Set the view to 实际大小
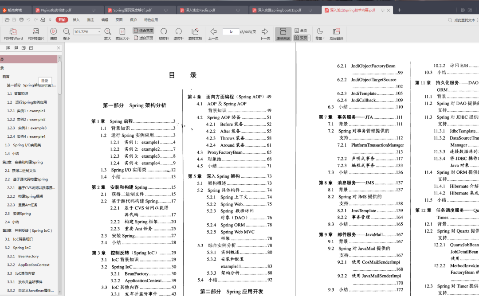Viewport: 479px width, 296px height. (x=122, y=34)
